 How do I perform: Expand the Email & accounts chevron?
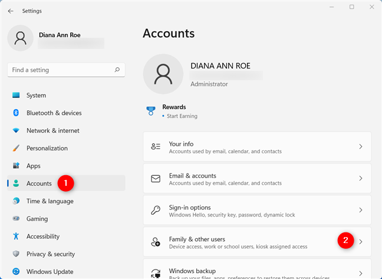[360, 179]
